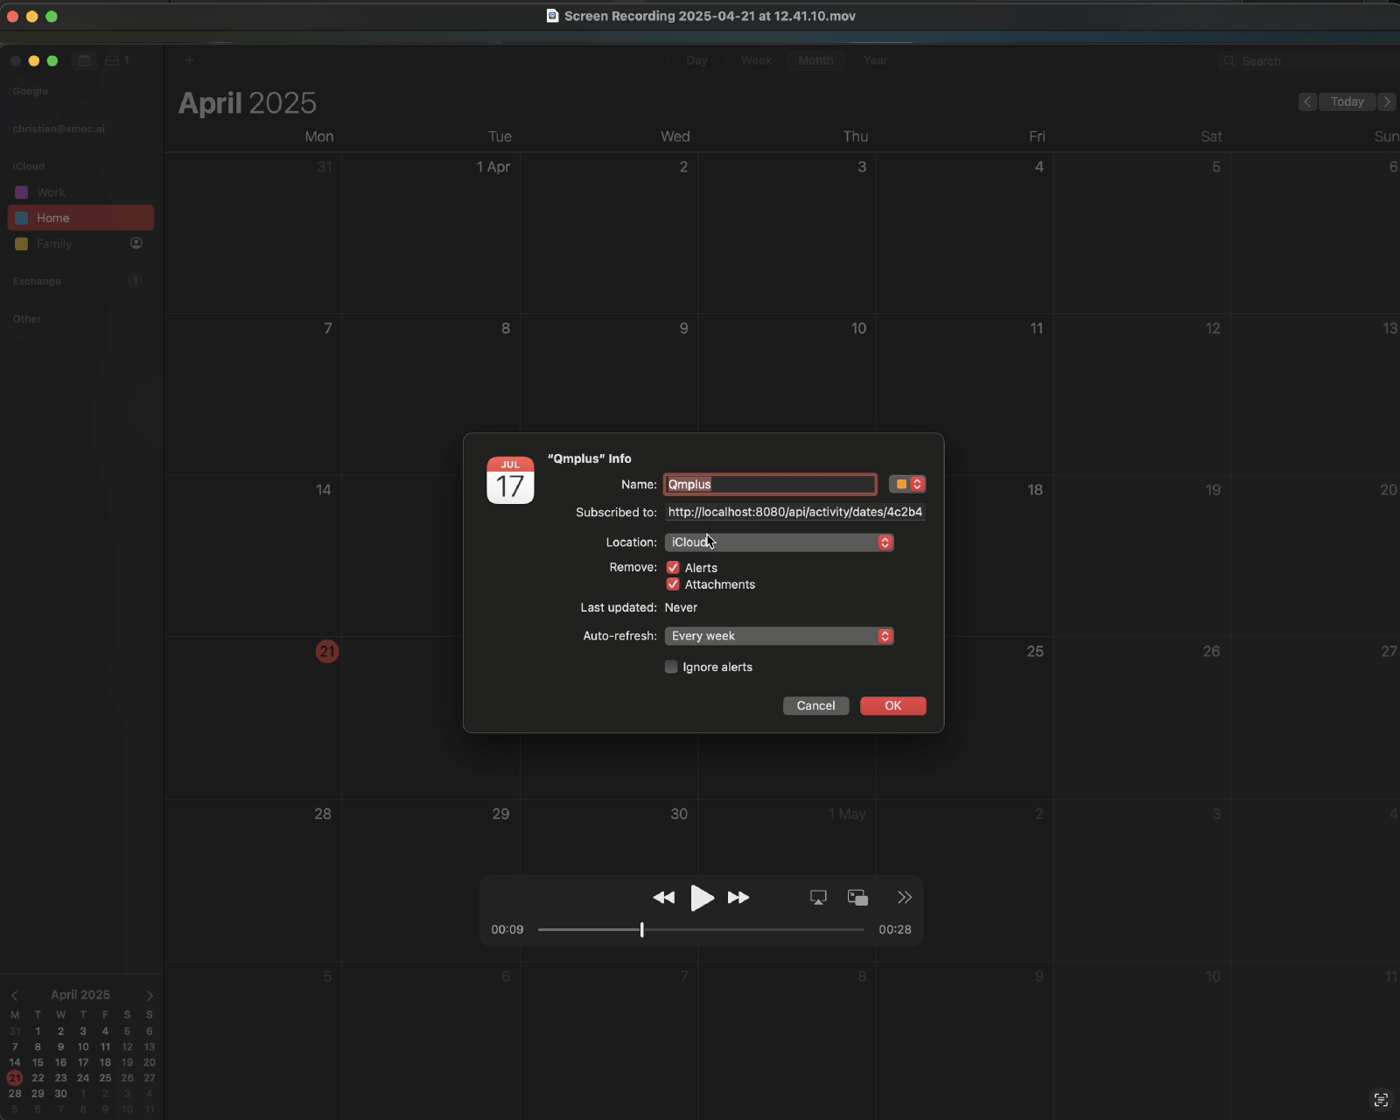Image resolution: width=1400 pixels, height=1120 pixels.
Task: Open the Location dropdown set to iCloud
Action: (x=779, y=542)
